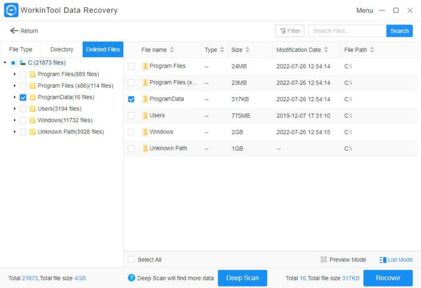Uncheck ProgramData row checkbox in file list

click(x=131, y=99)
